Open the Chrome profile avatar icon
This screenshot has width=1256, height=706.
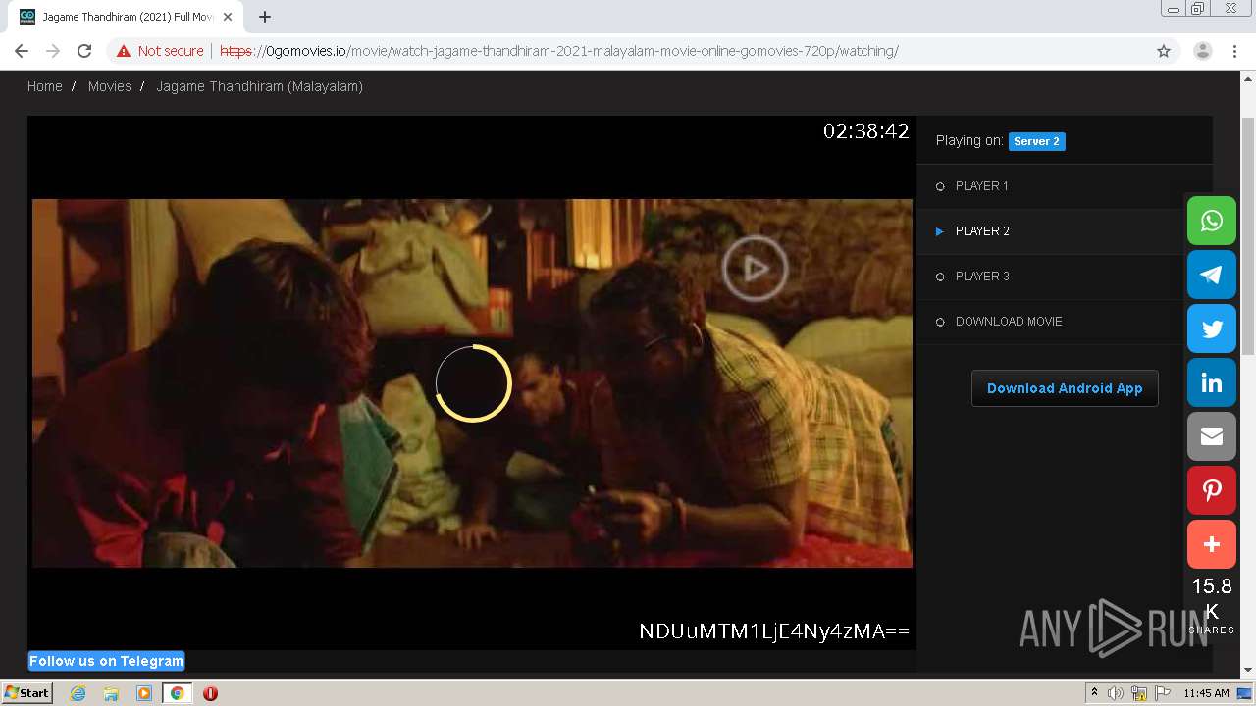pyautogui.click(x=1203, y=51)
